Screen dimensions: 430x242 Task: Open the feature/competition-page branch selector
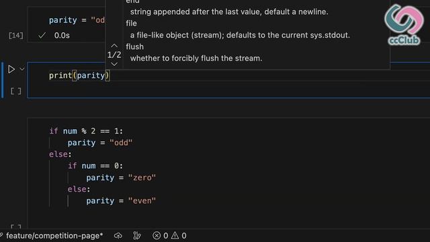tap(52, 236)
